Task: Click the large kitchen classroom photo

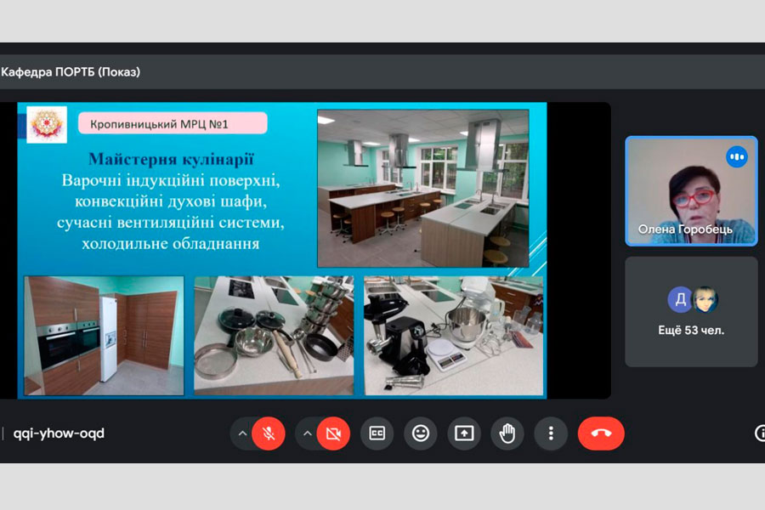Action: tap(423, 189)
